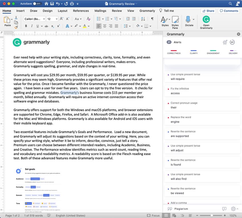View overall score 89 circle
This screenshot has width=242, height=218.
[232, 42]
